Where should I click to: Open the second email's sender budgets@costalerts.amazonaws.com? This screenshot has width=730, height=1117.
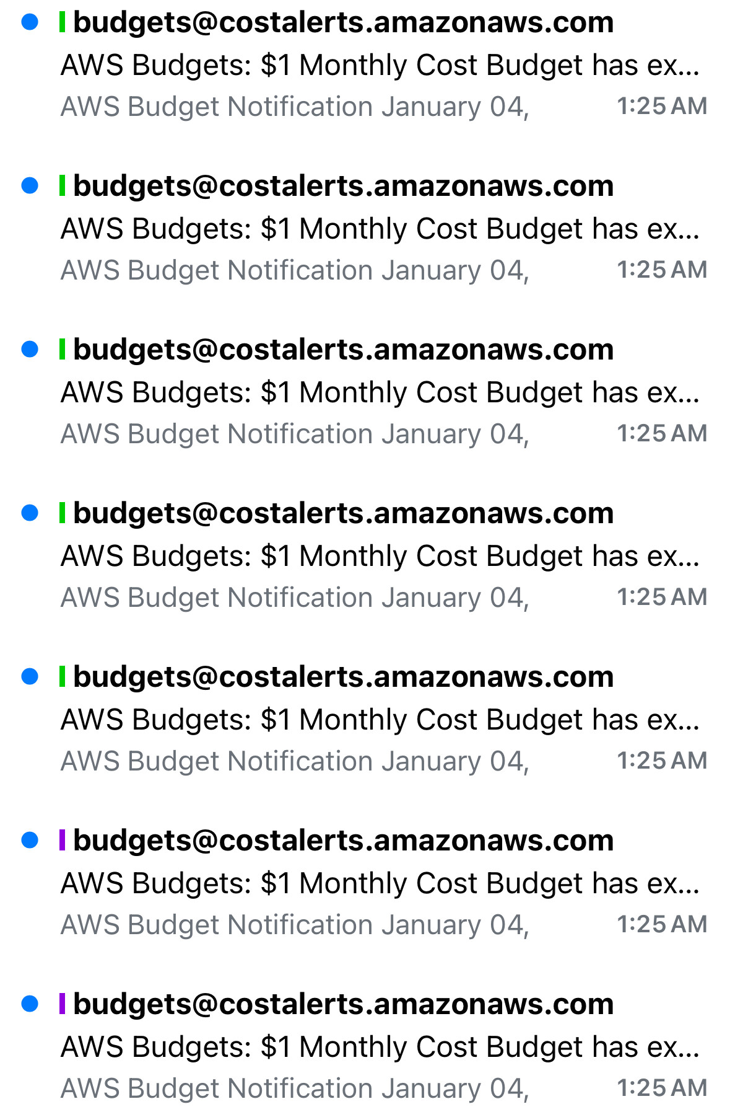click(x=343, y=187)
